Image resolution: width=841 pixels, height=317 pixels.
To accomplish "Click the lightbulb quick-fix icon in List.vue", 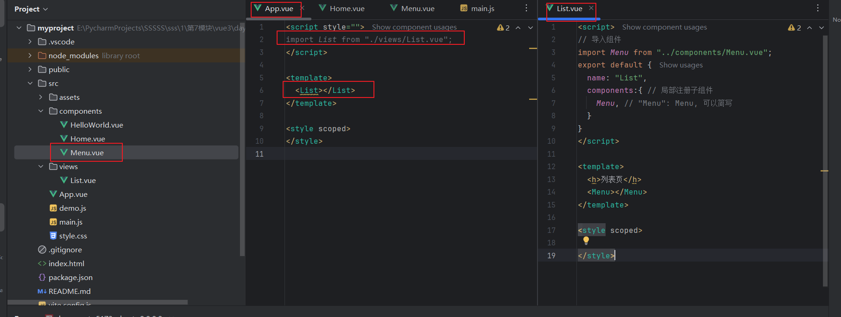I will click(x=586, y=240).
